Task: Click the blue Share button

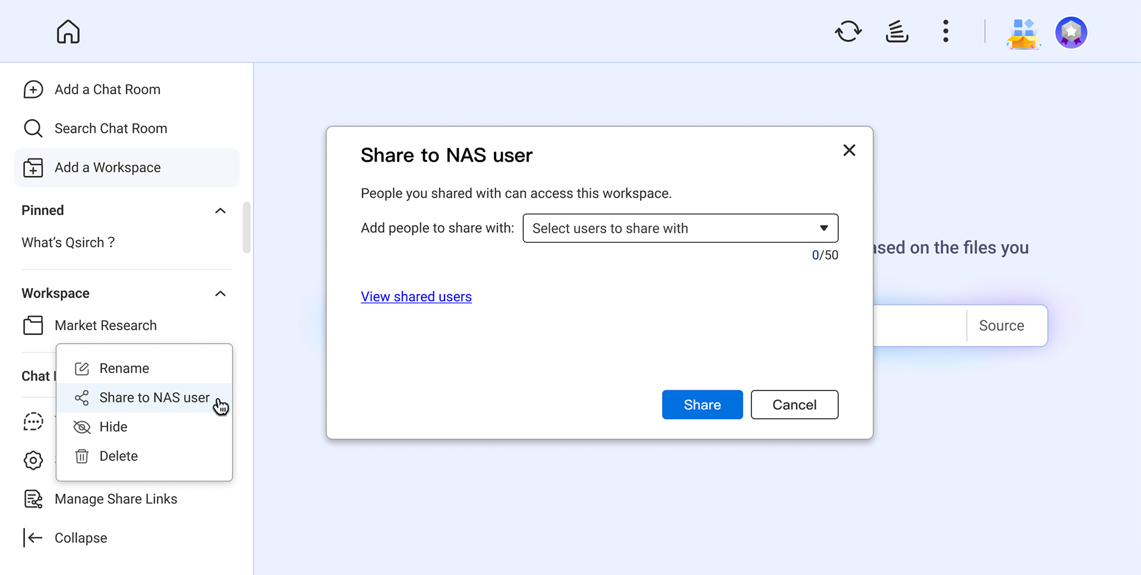Action: [x=702, y=405]
